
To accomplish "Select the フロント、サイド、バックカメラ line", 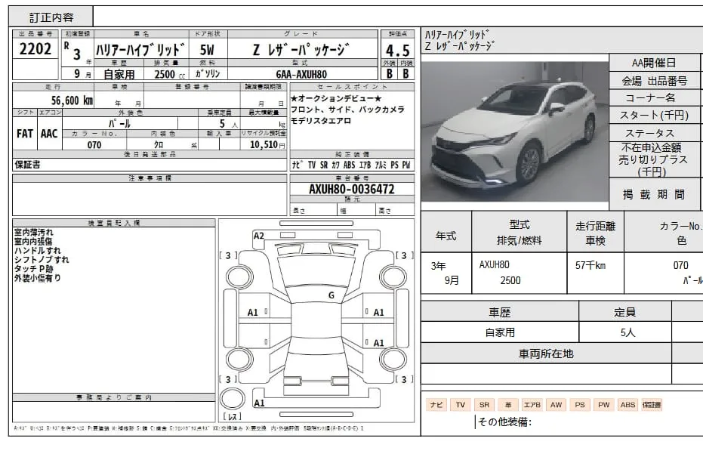I will (347, 110).
